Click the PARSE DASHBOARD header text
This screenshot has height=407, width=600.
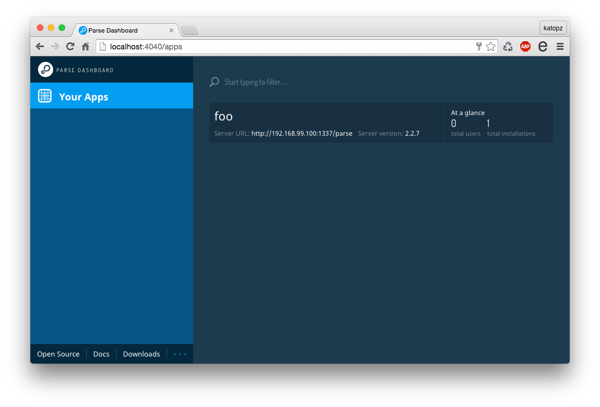[x=85, y=70]
